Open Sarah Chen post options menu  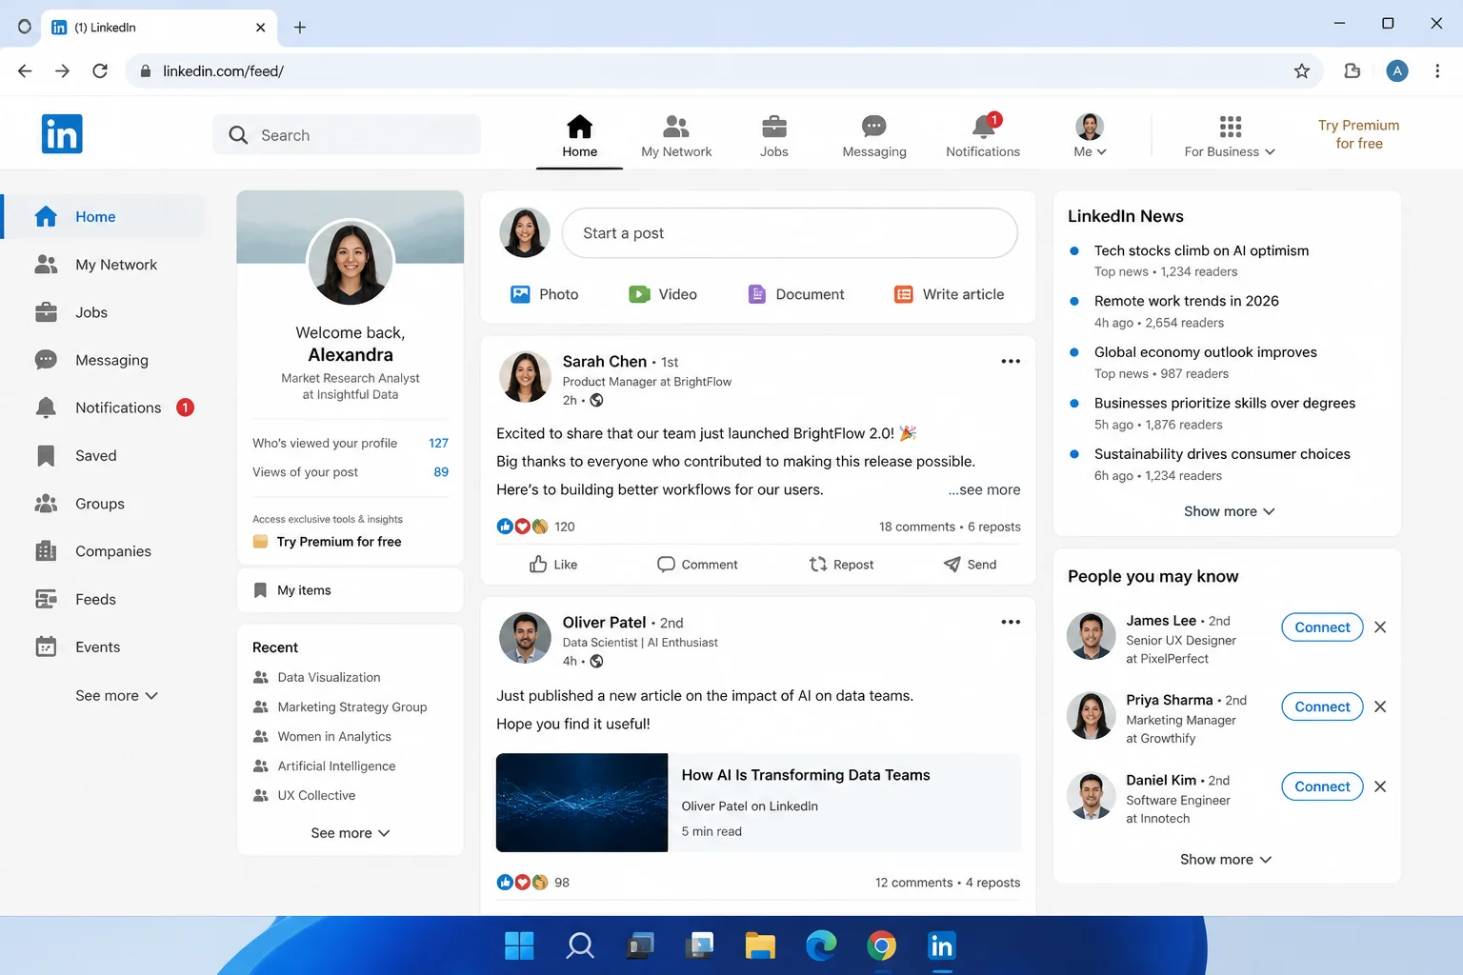tap(1011, 362)
